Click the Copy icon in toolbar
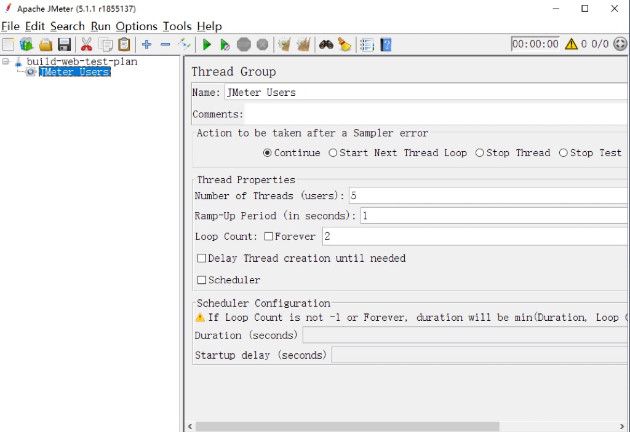Image resolution: width=630 pixels, height=432 pixels. 106,44
